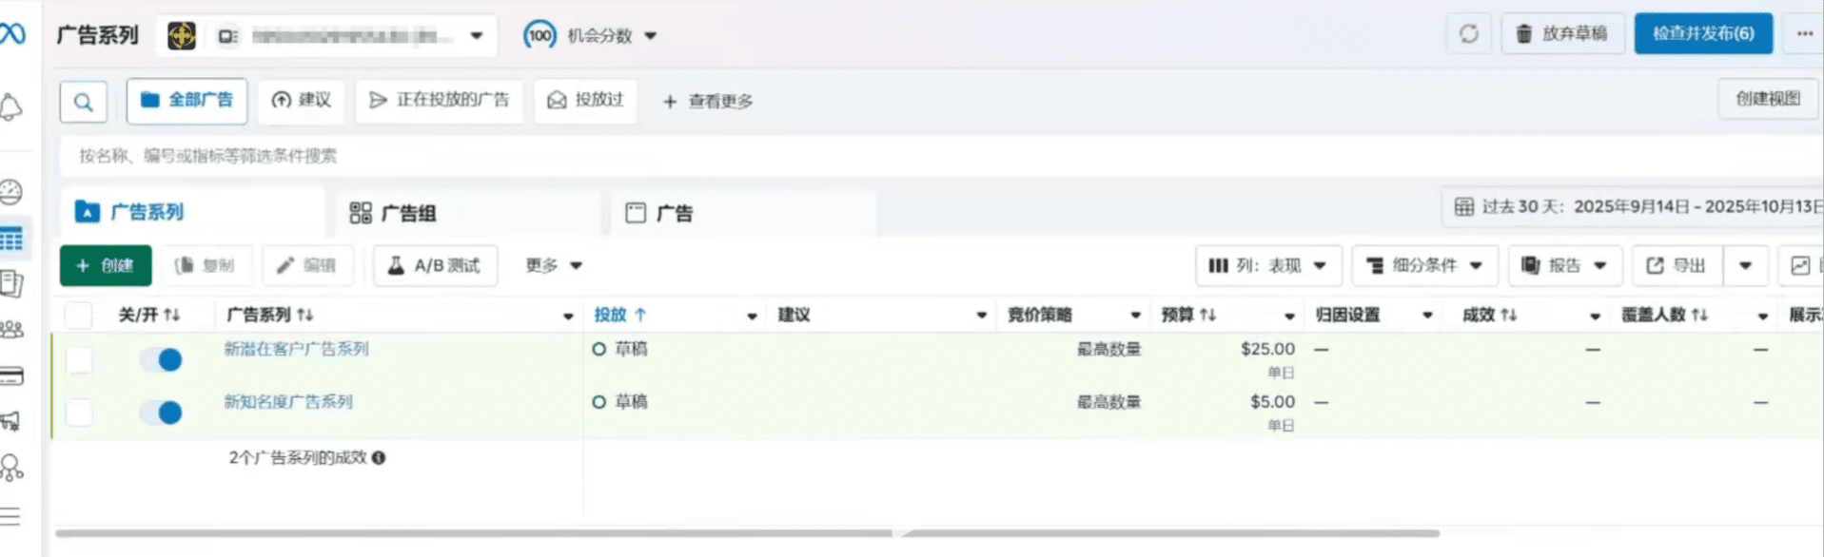Viewport: 1824px width, 557px height.
Task: Switch to the 广告系列 campaigns tab
Action: (x=192, y=212)
